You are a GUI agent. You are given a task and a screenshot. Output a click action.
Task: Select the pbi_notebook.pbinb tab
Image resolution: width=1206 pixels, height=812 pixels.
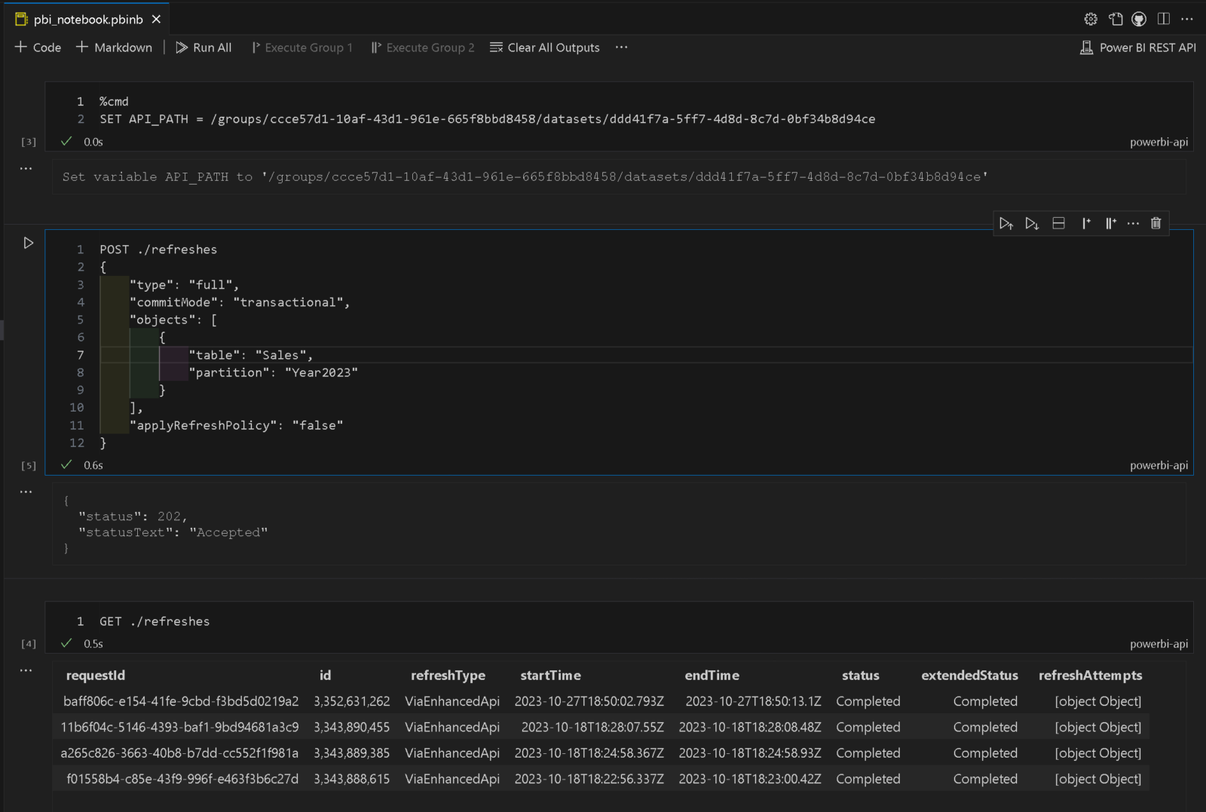[x=87, y=19]
